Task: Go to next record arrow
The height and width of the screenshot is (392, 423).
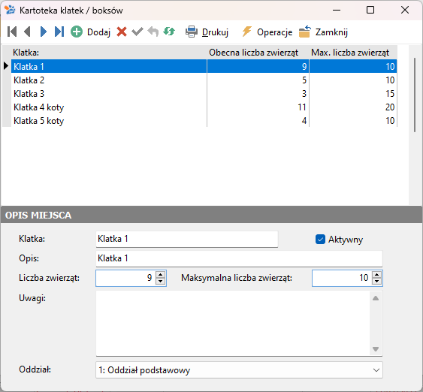Action: point(44,32)
